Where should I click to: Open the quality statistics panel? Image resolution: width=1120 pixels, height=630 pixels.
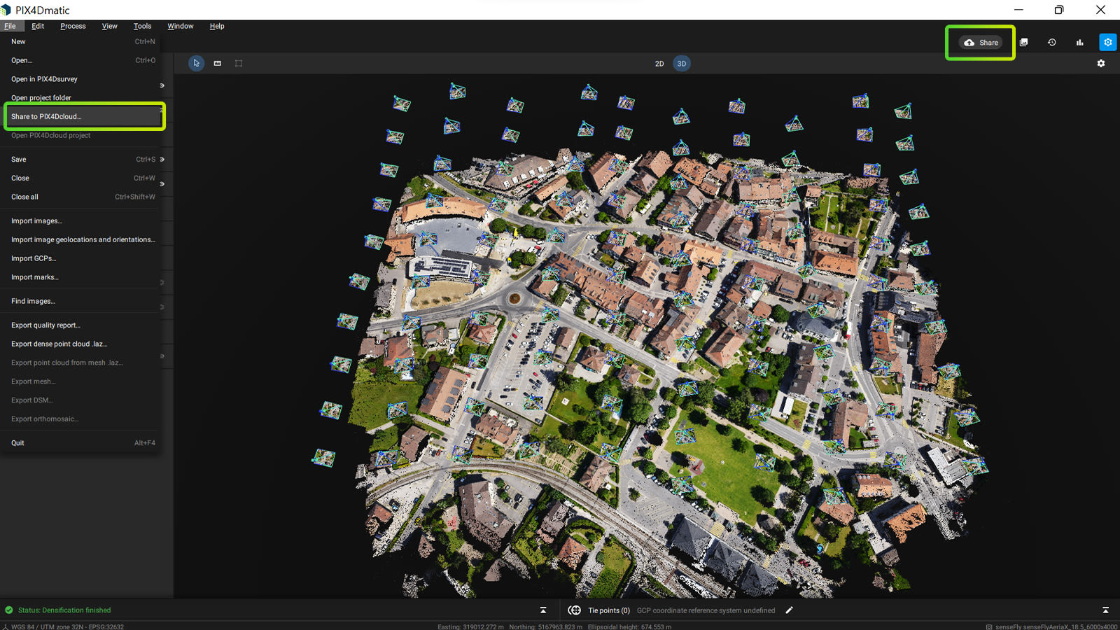click(1079, 42)
